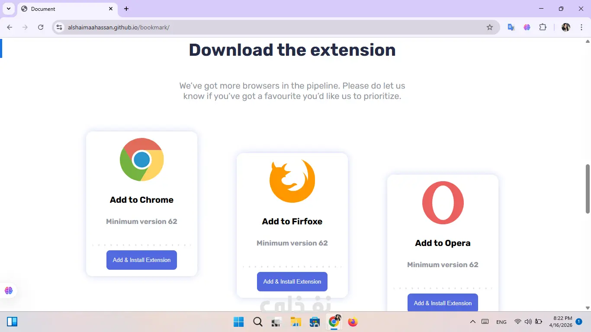Launch File Explorer from the taskbar
Viewport: 591px width, 332px height.
pyautogui.click(x=295, y=322)
